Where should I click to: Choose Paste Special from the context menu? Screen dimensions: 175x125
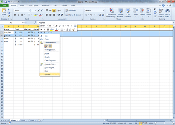point(50,50)
